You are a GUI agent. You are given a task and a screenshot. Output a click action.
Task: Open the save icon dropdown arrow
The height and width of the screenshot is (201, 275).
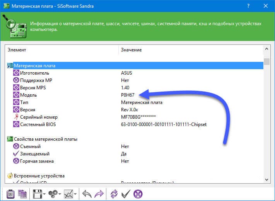44,194
